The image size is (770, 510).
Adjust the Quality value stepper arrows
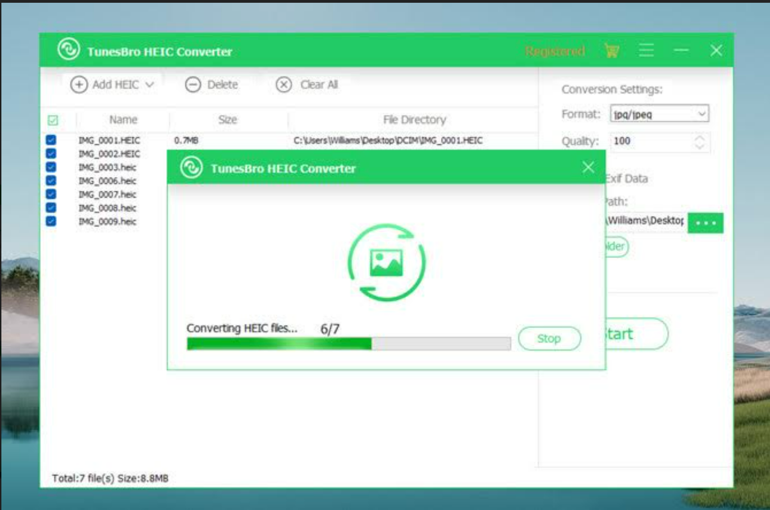click(x=699, y=142)
